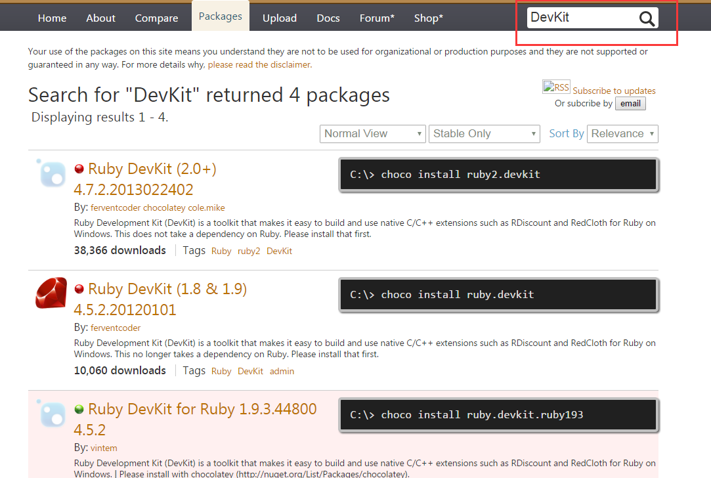
Task: Open the Normal View dropdown
Action: coord(373,134)
